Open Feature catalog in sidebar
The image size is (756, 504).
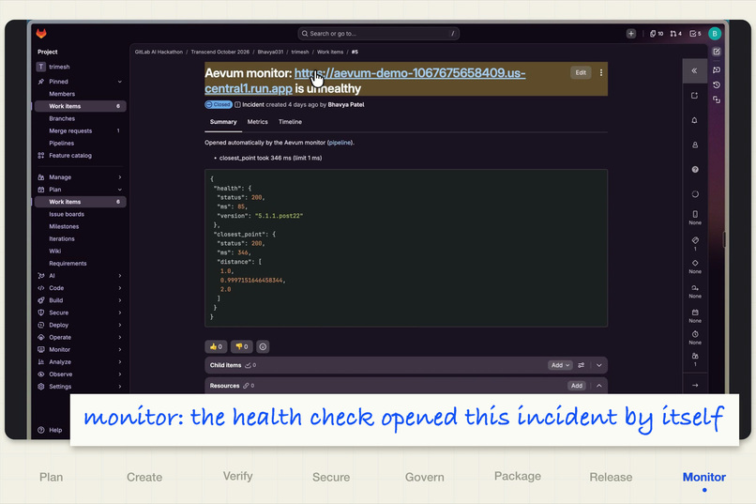(70, 156)
